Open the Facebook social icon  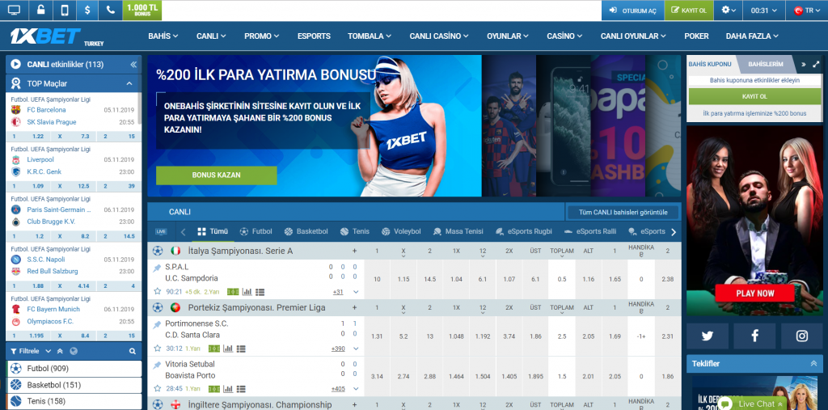coord(755,336)
